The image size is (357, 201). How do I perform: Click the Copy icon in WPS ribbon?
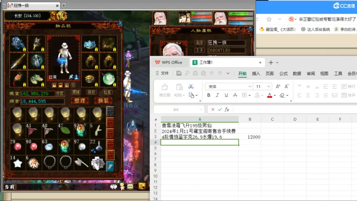click(191, 95)
